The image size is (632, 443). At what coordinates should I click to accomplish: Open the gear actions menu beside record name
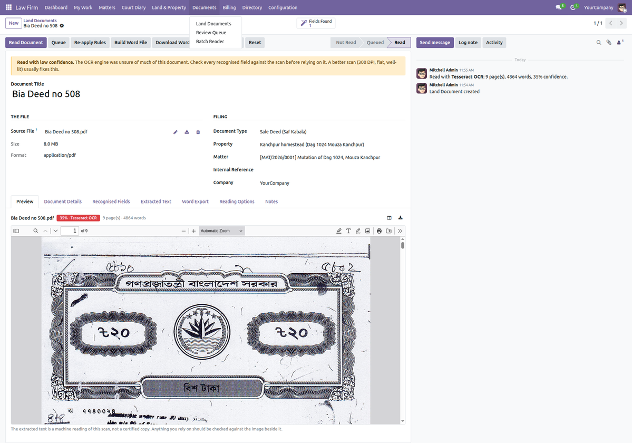coord(62,26)
